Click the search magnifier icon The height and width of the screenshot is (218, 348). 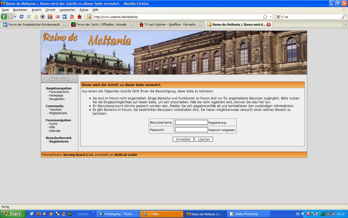coord(344,17)
